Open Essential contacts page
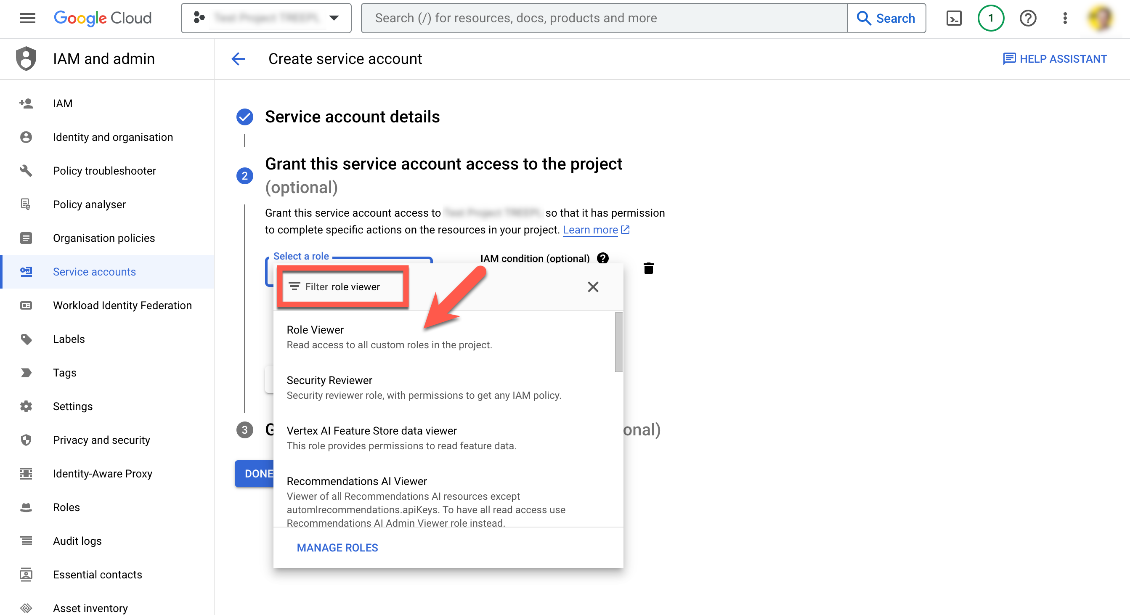 107,575
